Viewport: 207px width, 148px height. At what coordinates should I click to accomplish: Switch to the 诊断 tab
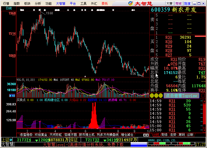pyautogui.click(x=190, y=135)
